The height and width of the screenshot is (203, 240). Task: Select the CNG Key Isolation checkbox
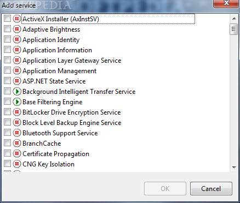pyautogui.click(x=7, y=163)
